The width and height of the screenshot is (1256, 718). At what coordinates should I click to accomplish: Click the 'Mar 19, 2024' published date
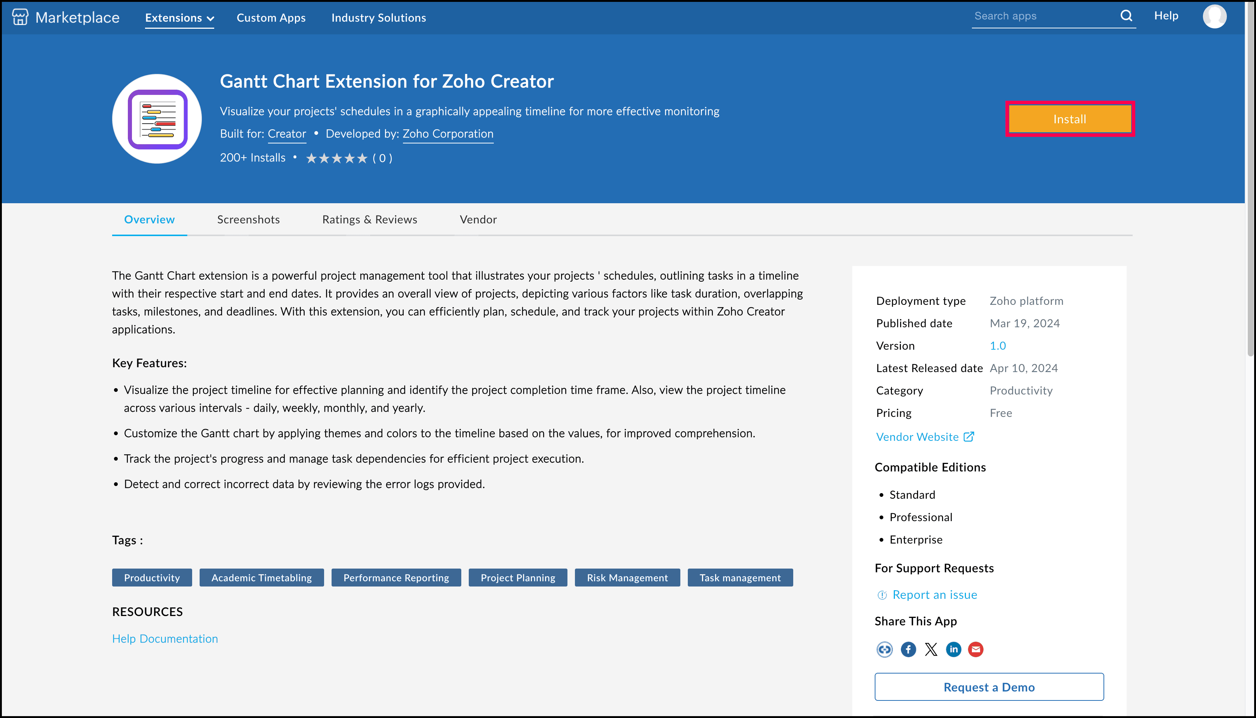(1025, 324)
